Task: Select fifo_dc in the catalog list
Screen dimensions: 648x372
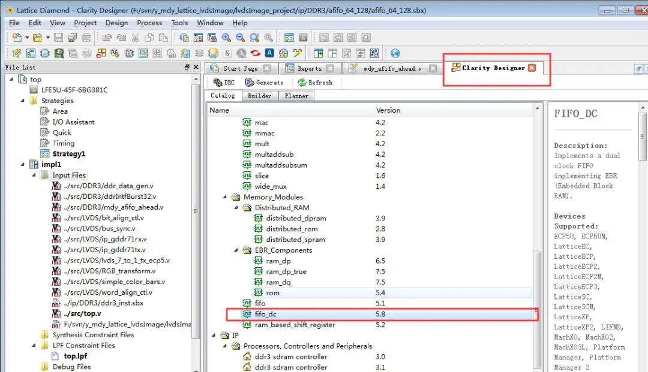Action: coord(265,314)
